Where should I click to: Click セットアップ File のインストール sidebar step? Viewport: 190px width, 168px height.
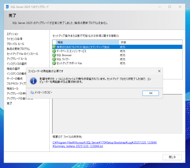point(22,54)
